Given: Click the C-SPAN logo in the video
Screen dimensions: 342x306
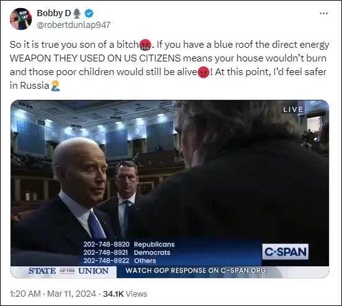Looking at the screenshot, I should (285, 252).
